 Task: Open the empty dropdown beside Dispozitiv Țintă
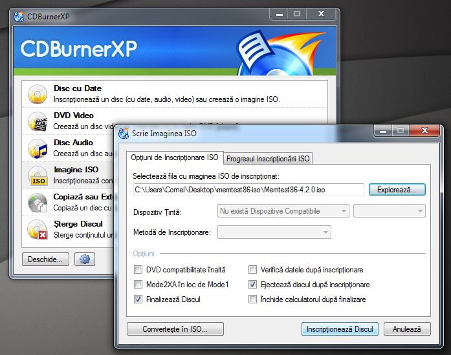coord(389,211)
